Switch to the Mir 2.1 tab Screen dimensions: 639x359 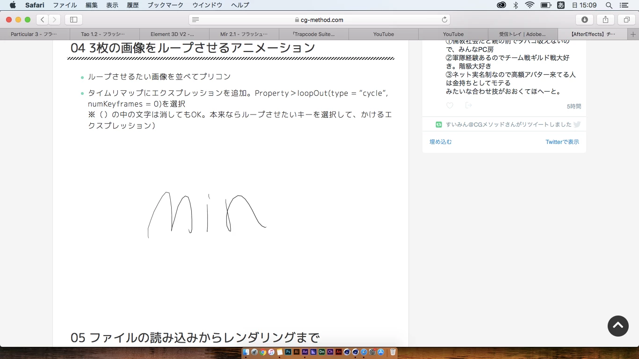point(244,34)
